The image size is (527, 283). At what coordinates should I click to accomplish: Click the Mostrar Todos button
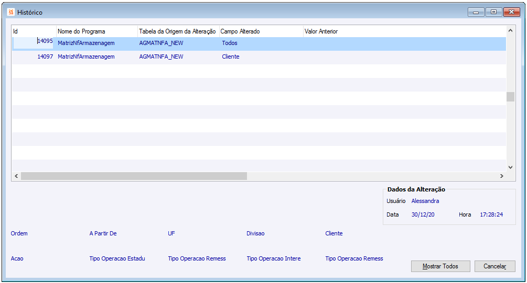coord(440,266)
